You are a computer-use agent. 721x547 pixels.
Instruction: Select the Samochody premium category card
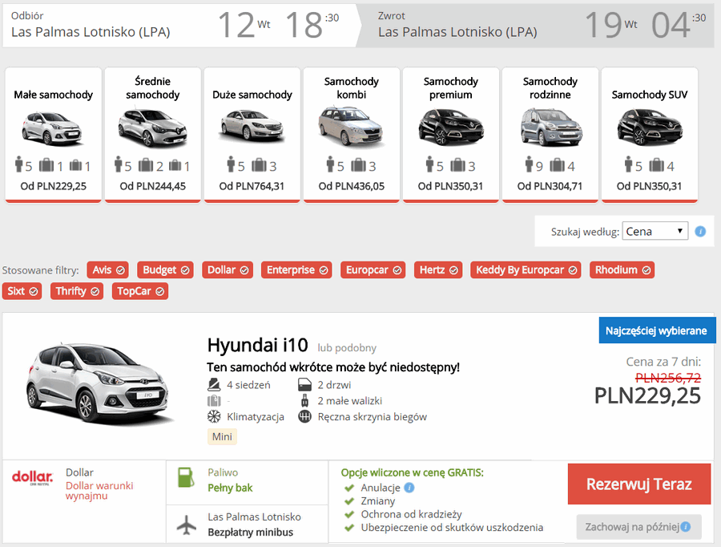click(x=450, y=135)
